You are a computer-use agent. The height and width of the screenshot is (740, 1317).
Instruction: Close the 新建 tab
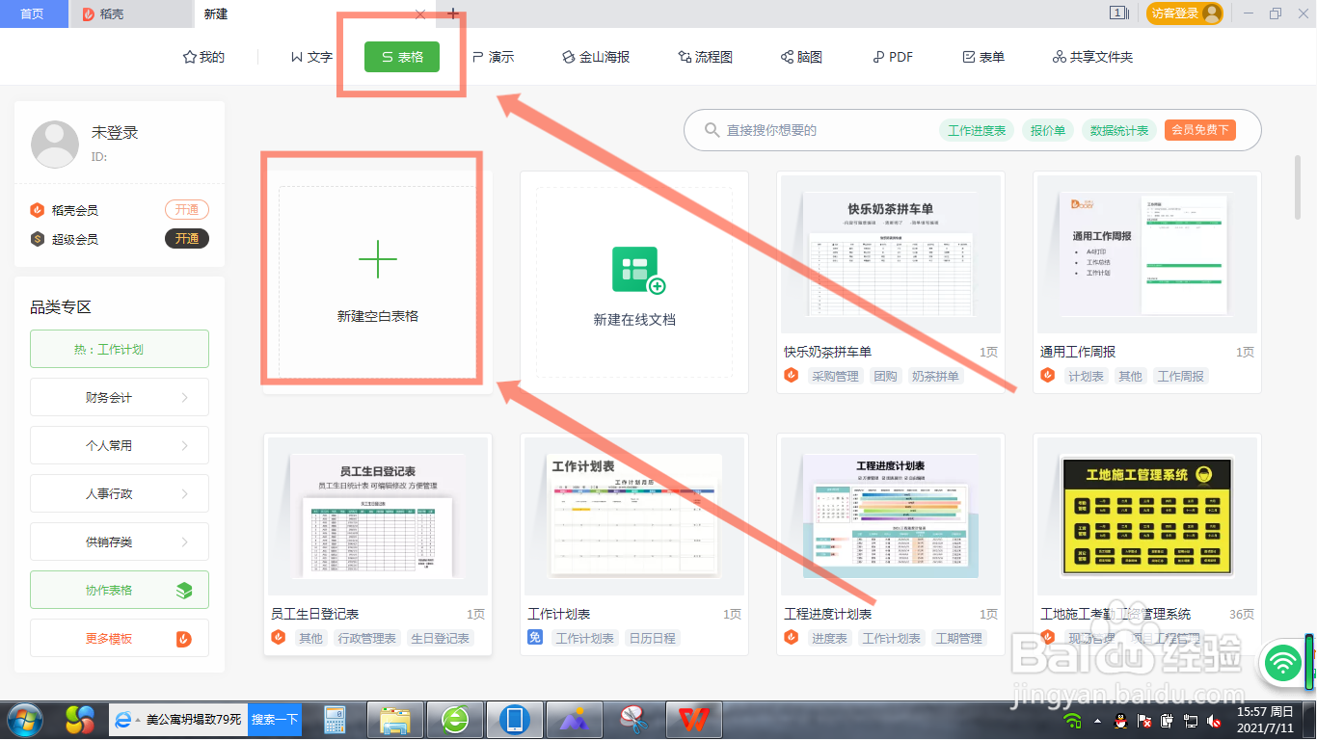[x=420, y=13]
